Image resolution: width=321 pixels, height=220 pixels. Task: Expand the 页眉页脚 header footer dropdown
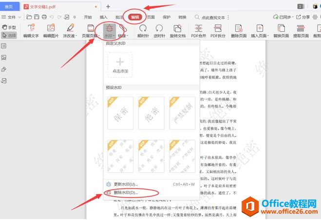[91, 36]
